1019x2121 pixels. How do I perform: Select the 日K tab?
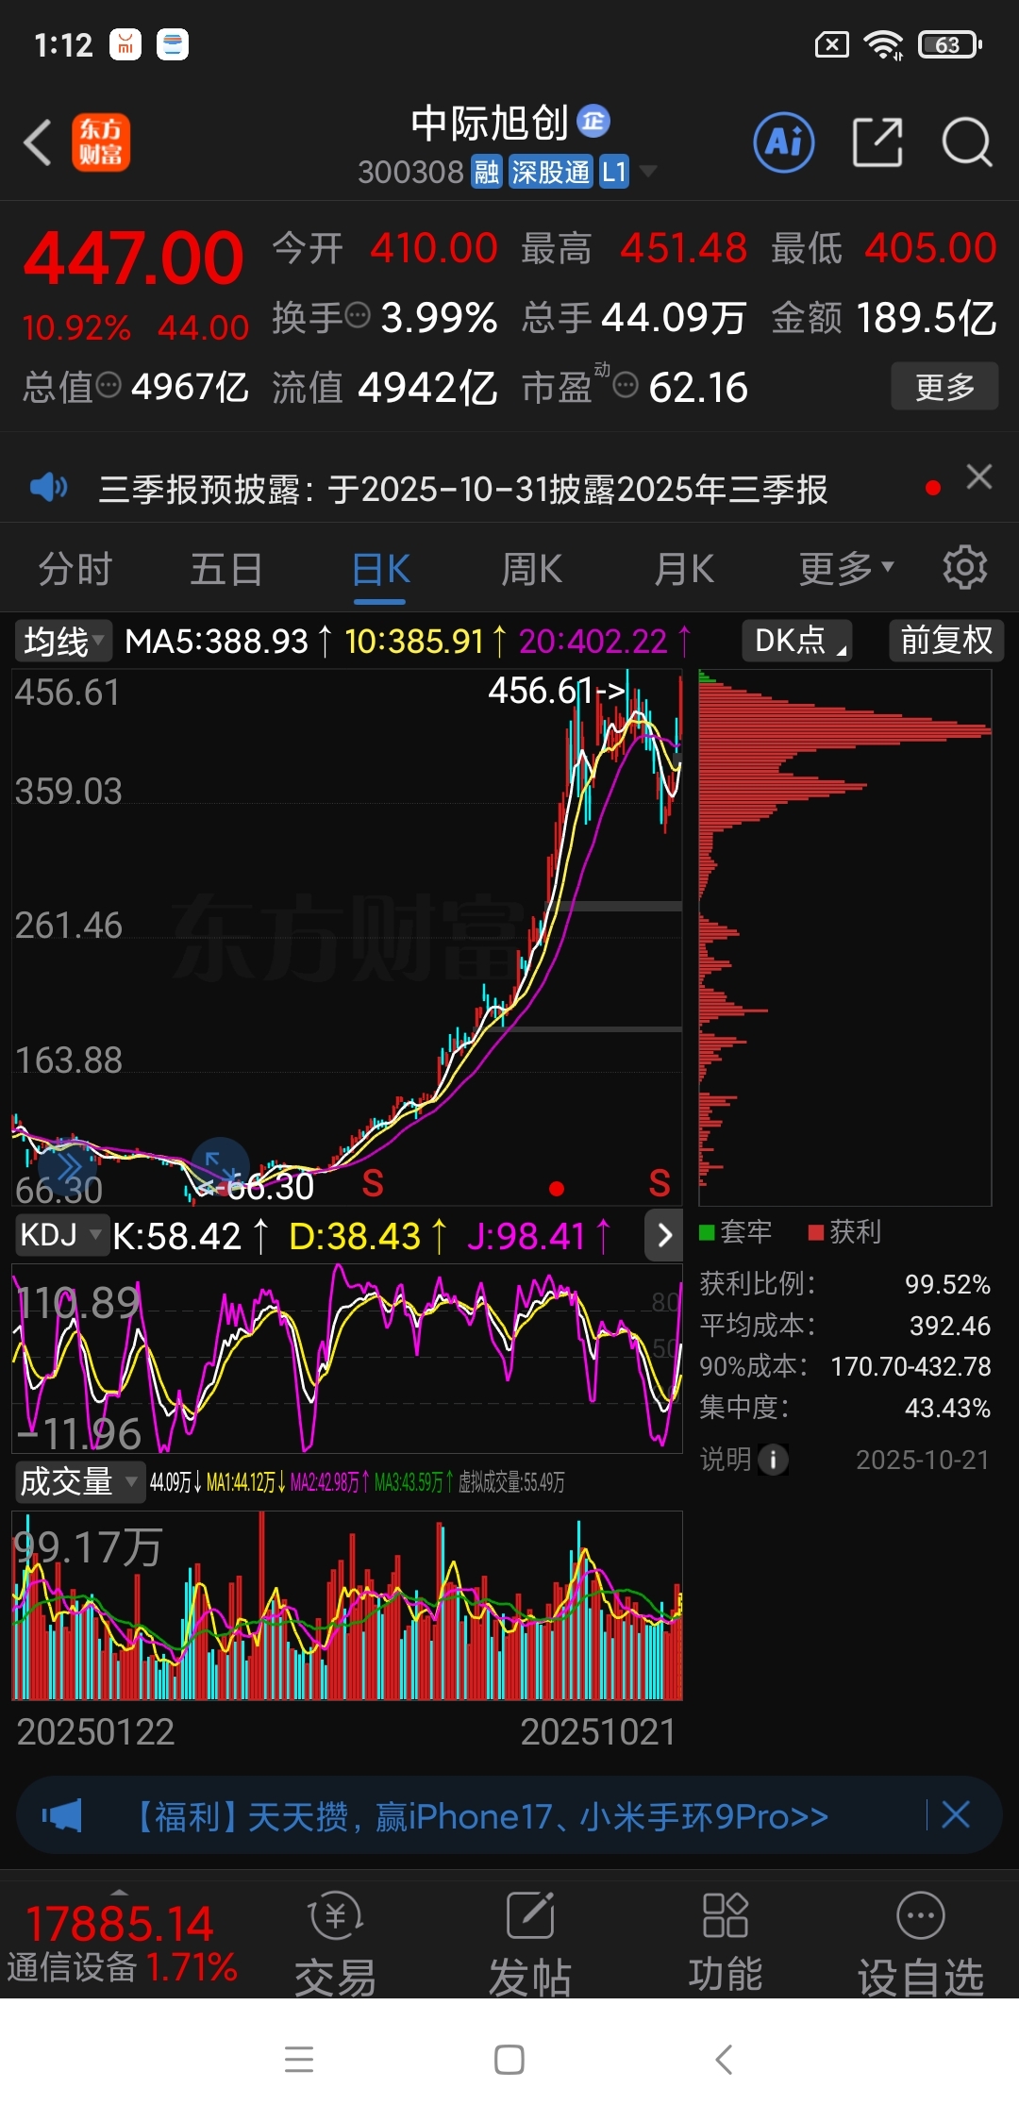click(380, 569)
